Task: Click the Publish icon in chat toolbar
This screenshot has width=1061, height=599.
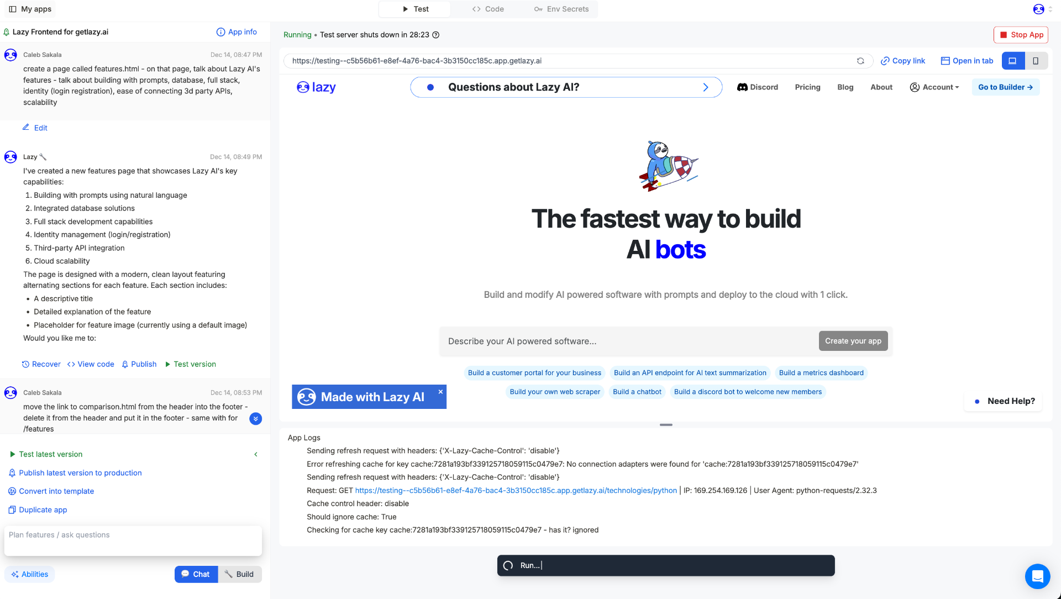Action: [x=125, y=364]
